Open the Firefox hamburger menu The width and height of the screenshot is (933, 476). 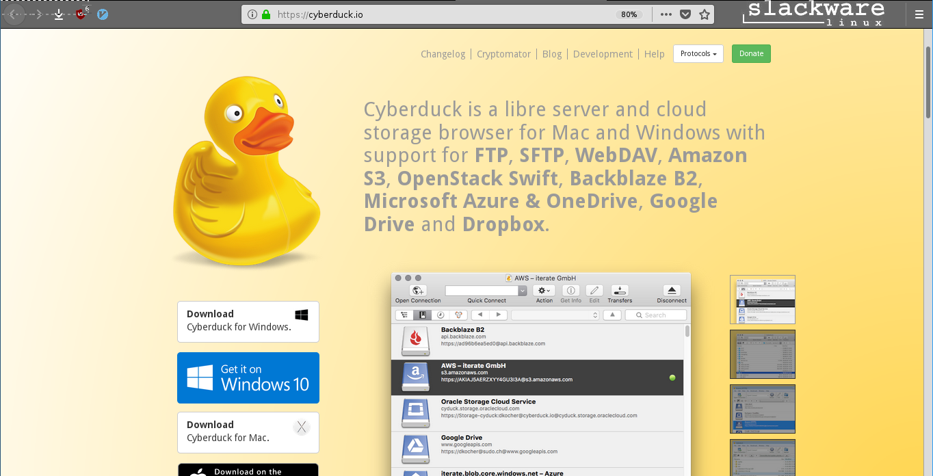pyautogui.click(x=919, y=14)
